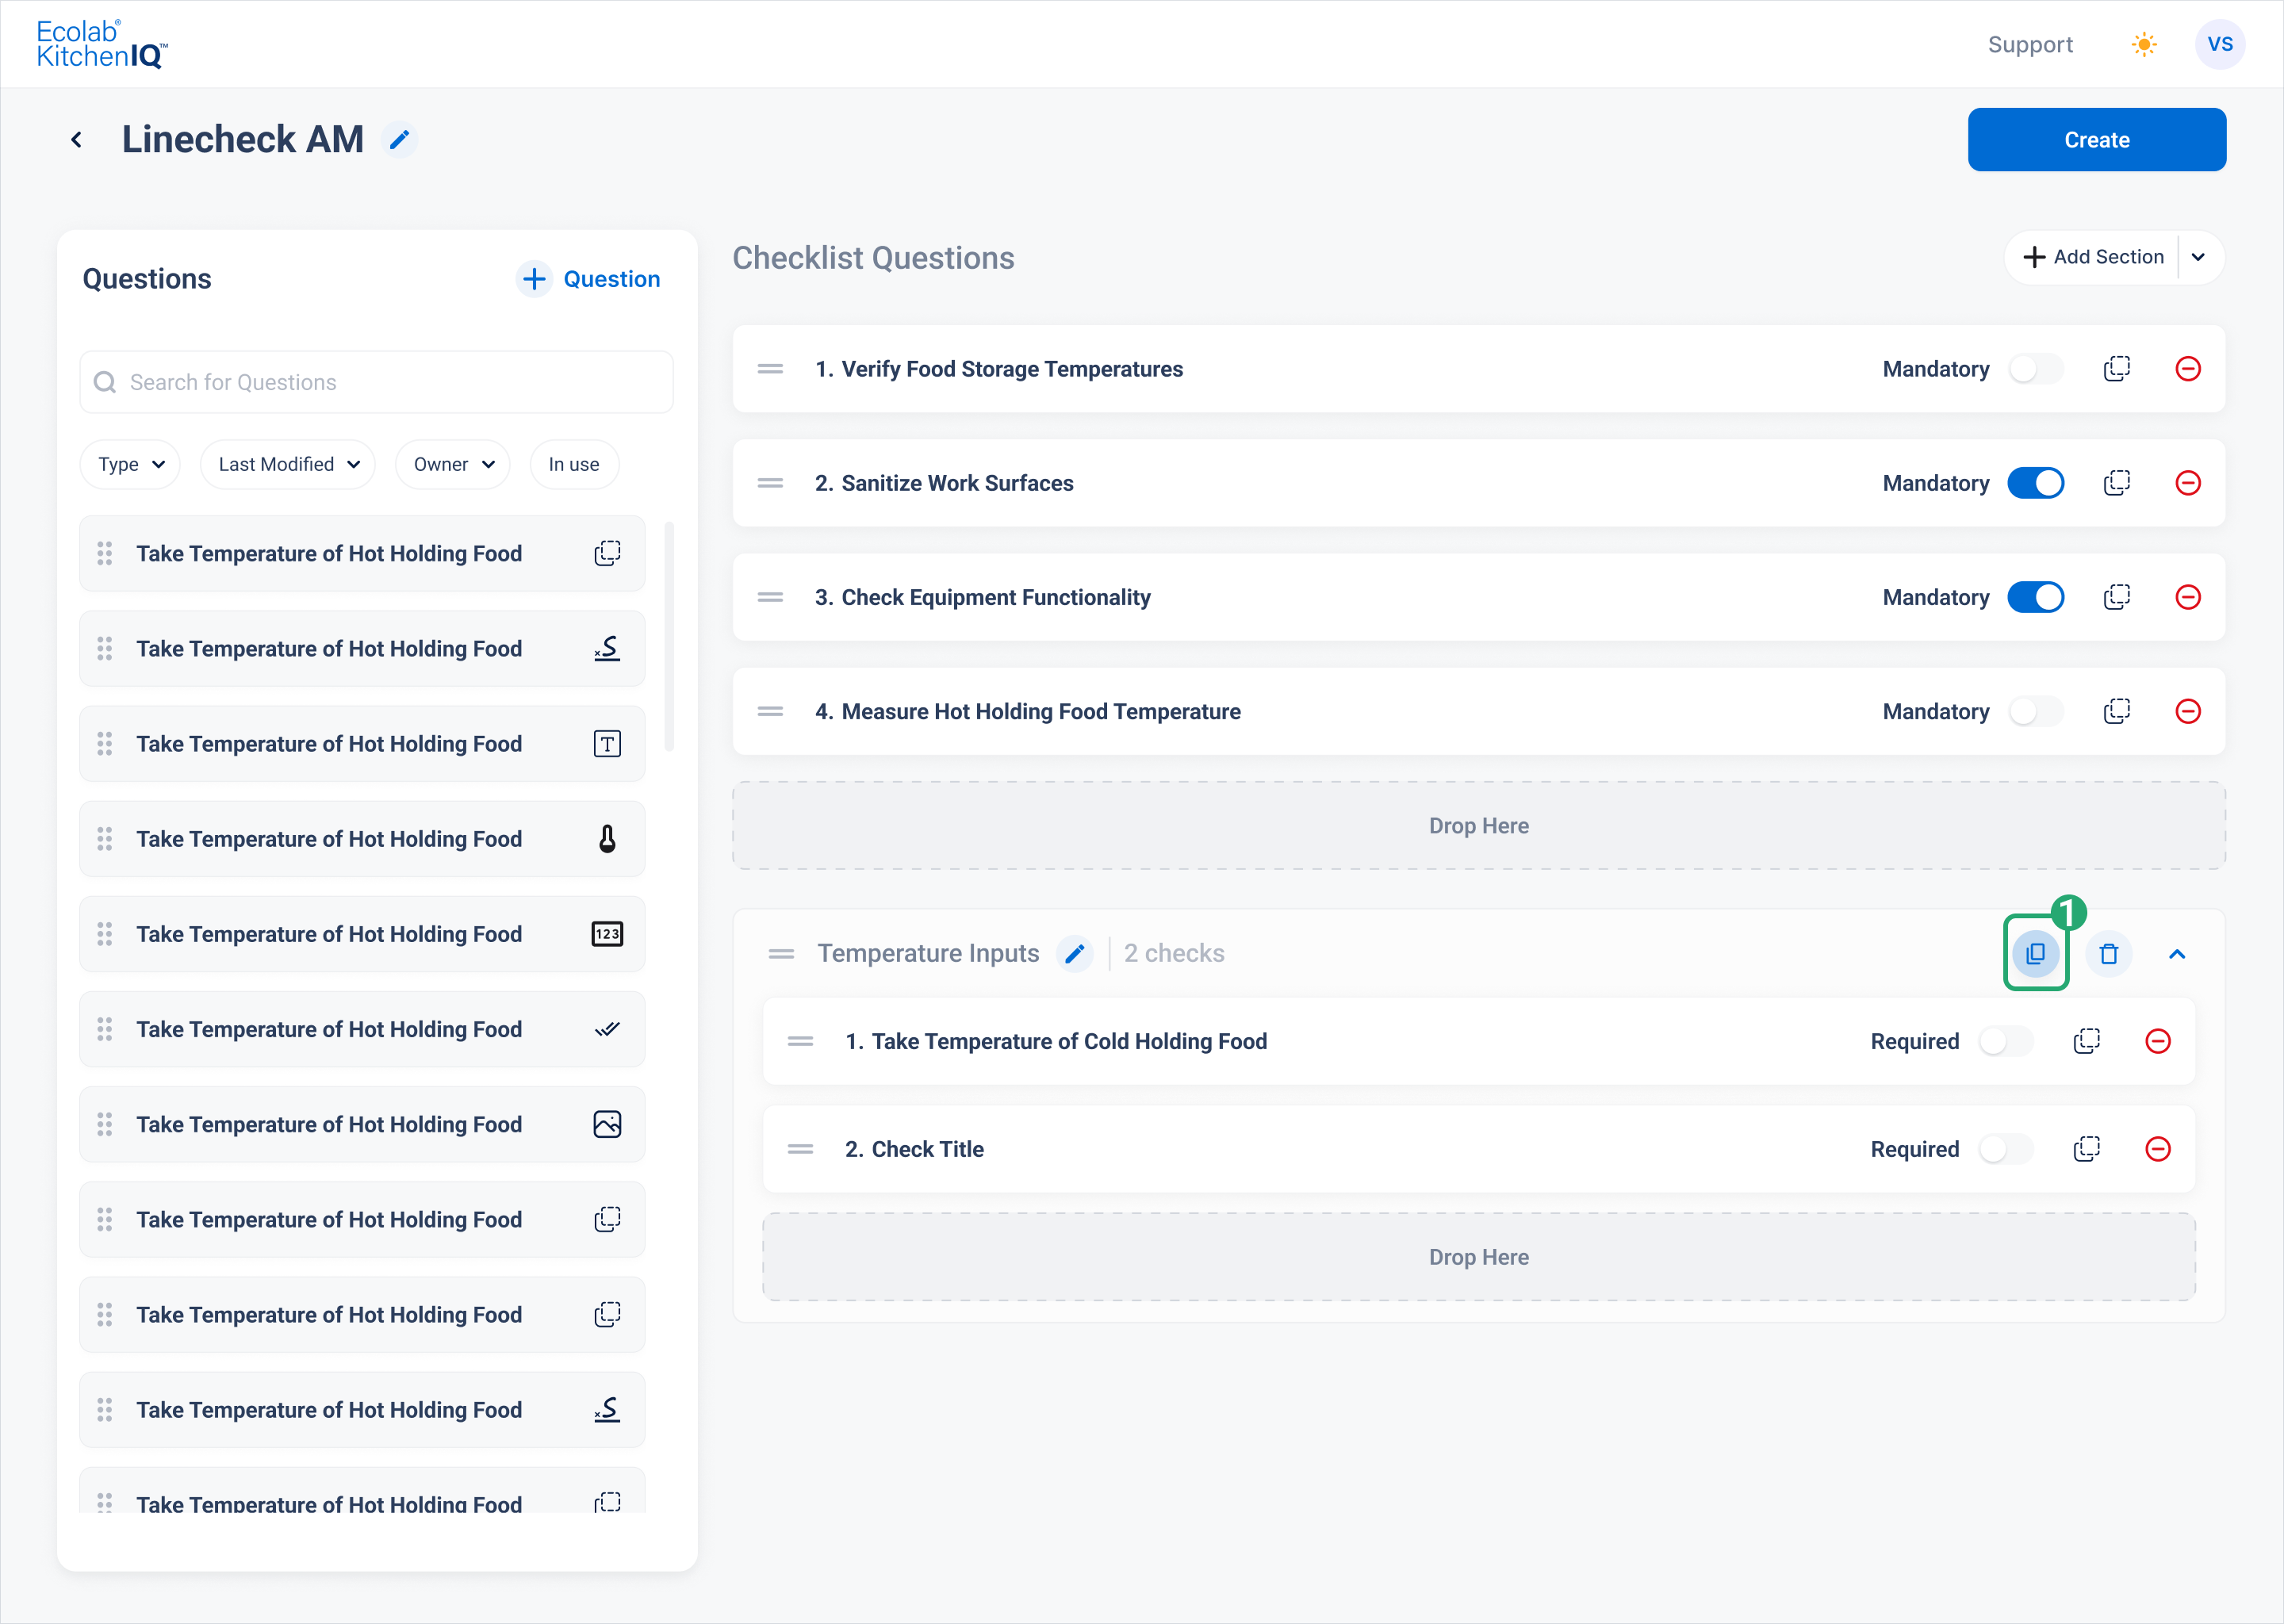Screen dimensions: 2284x1624
Task: Rename the Temperature Inputs section via pencil
Action: (x=1075, y=954)
